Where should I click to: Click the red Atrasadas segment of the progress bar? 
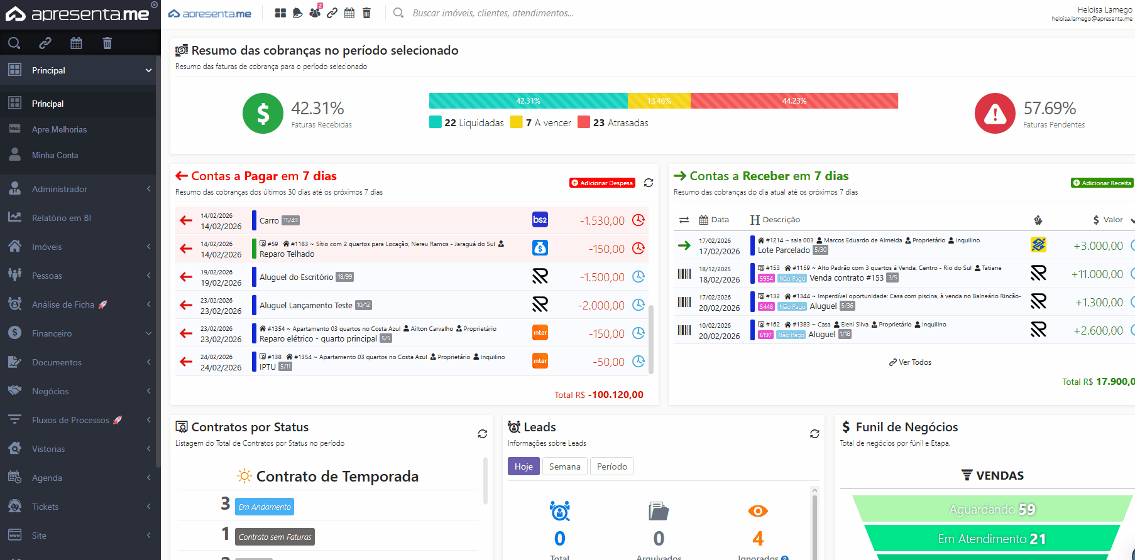click(x=794, y=101)
